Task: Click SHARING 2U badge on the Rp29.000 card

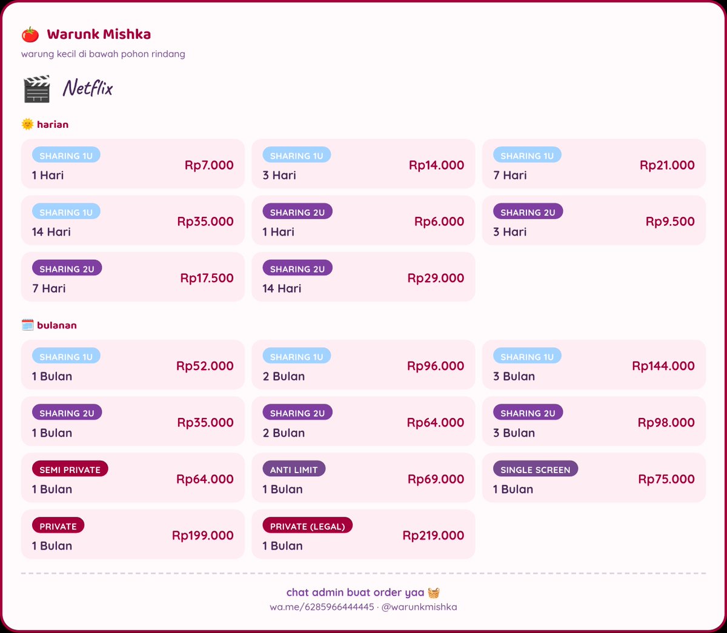Action: (297, 268)
